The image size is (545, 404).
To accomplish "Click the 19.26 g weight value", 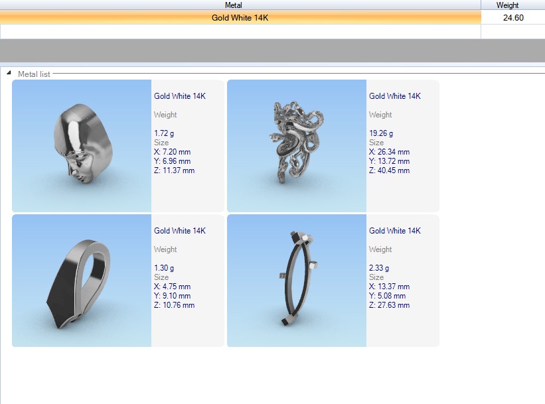I will tap(381, 133).
